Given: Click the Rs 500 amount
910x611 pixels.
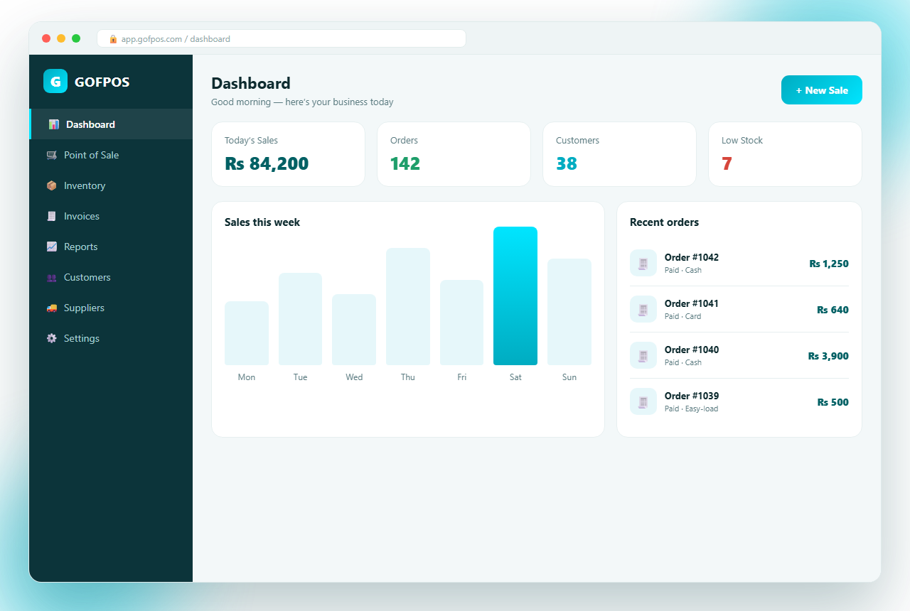Looking at the screenshot, I should 833,402.
